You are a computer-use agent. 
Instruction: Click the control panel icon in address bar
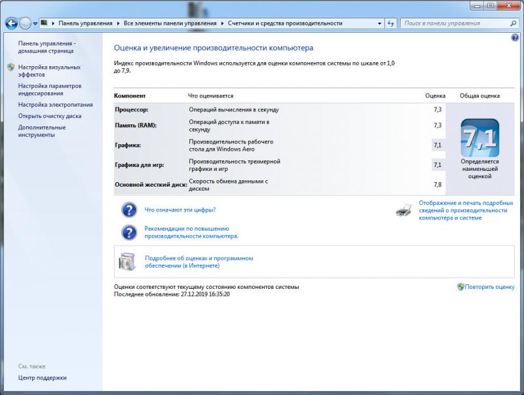pyautogui.click(x=44, y=23)
